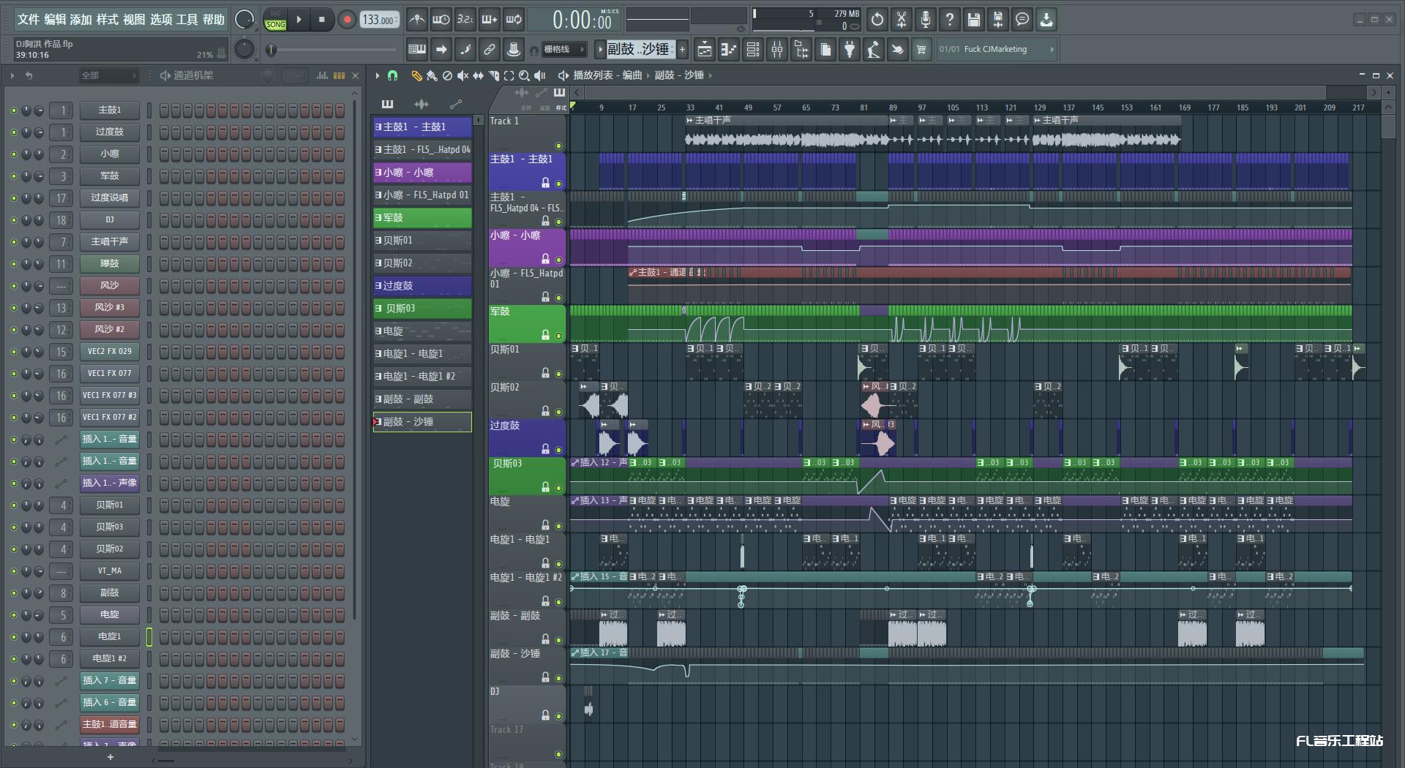Image resolution: width=1405 pixels, height=768 pixels.
Task: Open the shopping cart content library
Action: click(x=921, y=50)
